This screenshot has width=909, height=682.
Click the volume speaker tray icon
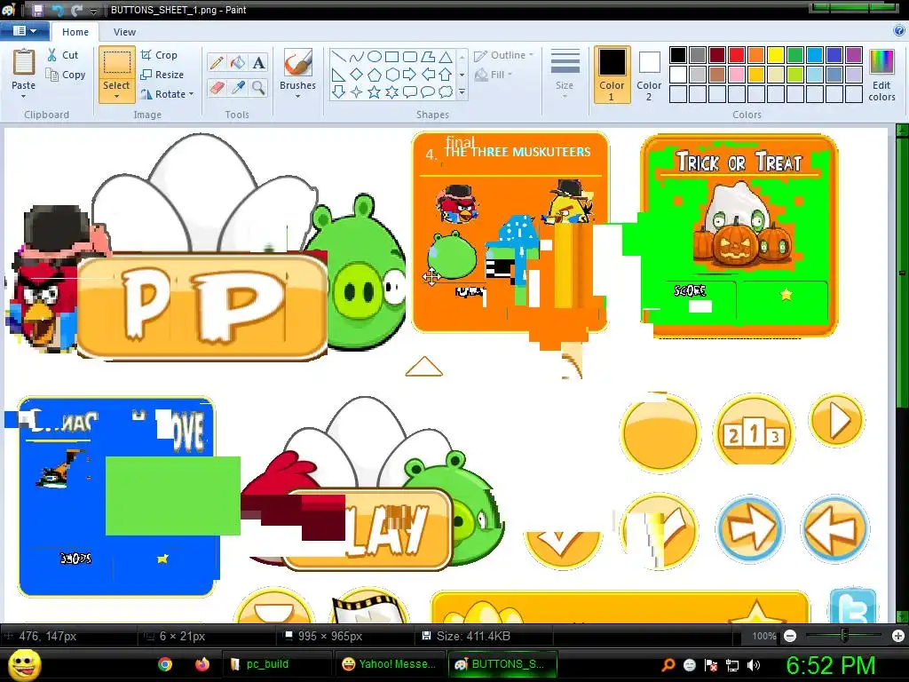pyautogui.click(x=753, y=664)
